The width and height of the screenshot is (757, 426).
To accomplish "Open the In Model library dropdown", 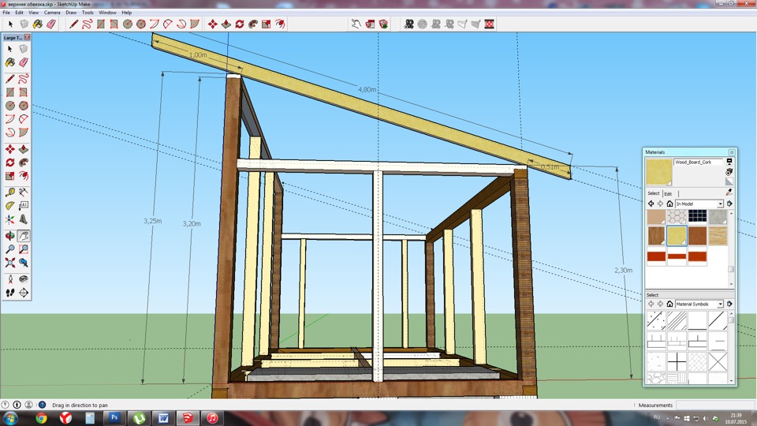I will click(x=720, y=204).
